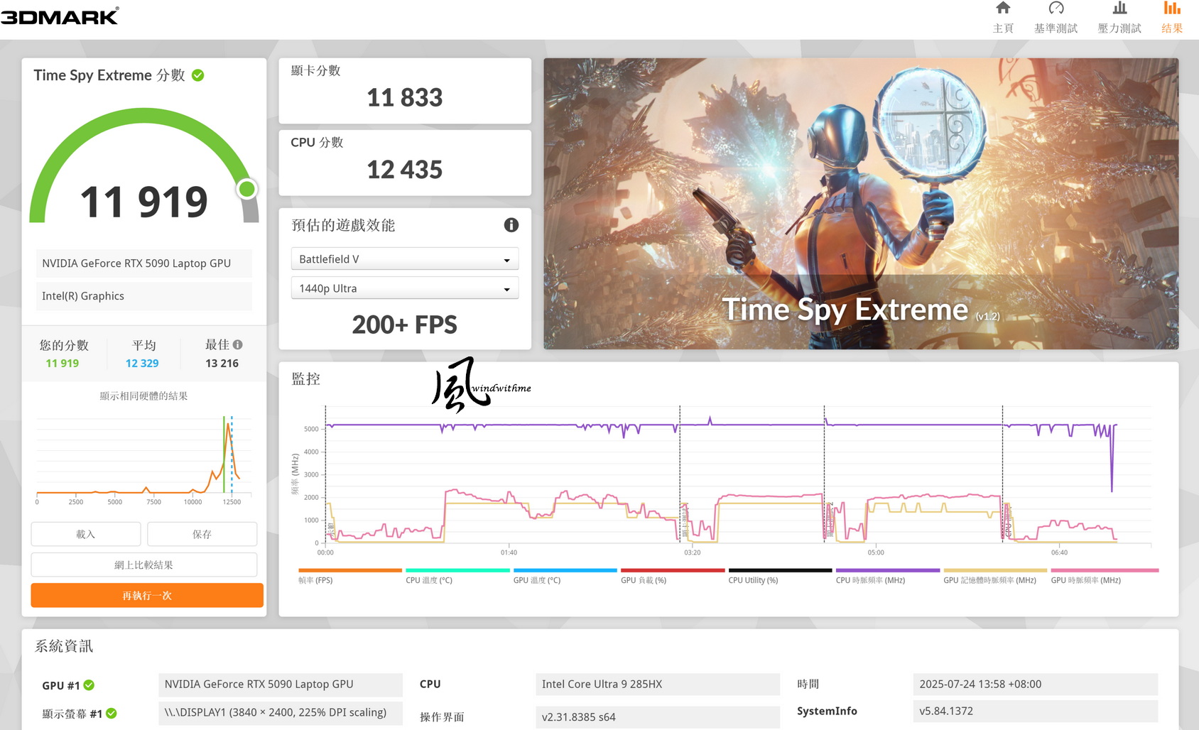
Task: Click the Time Spy Extreme preview image
Action: coord(861,204)
